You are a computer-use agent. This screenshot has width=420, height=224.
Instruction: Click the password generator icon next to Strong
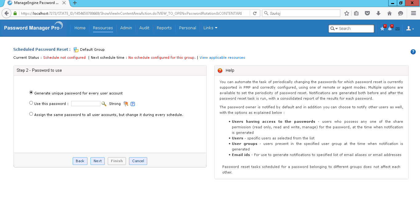coord(126,104)
